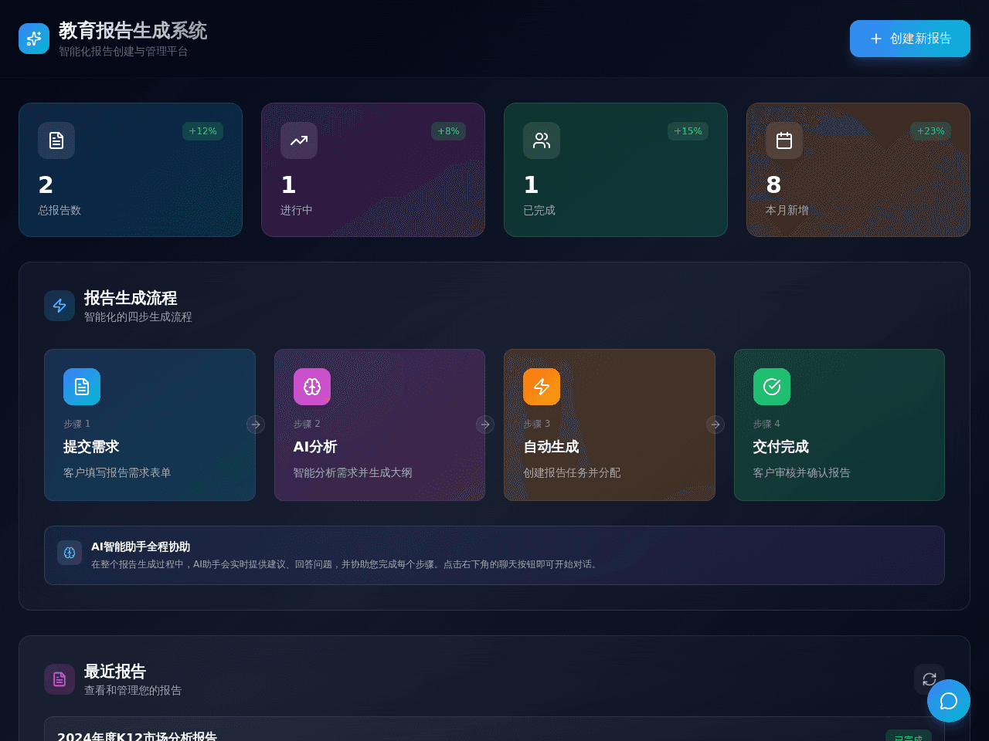Viewport: 989px width, 741px height.
Task: Open the chat assistant floating button
Action: pyautogui.click(x=949, y=701)
